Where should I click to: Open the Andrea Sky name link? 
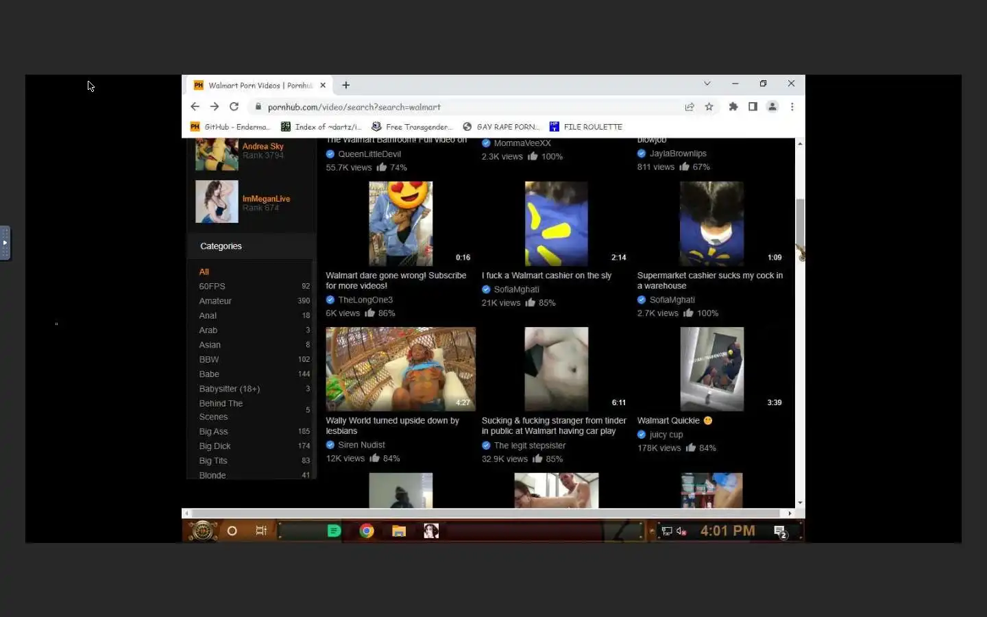[x=263, y=146]
